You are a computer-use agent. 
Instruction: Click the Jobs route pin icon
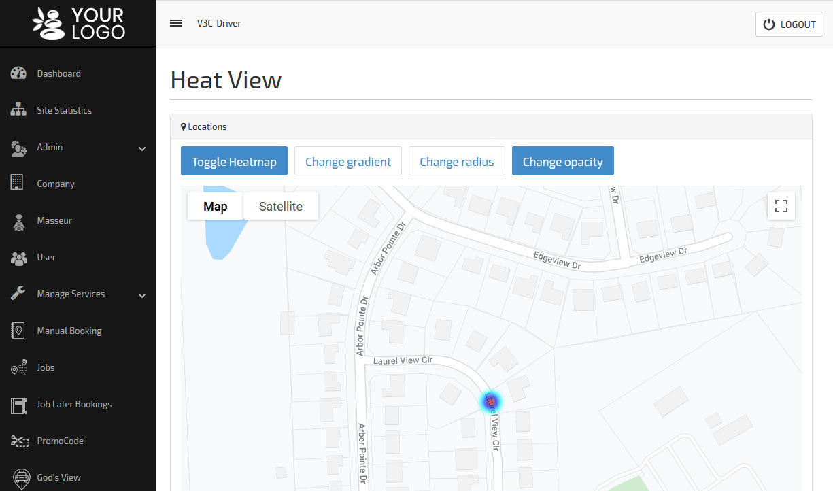click(x=18, y=367)
